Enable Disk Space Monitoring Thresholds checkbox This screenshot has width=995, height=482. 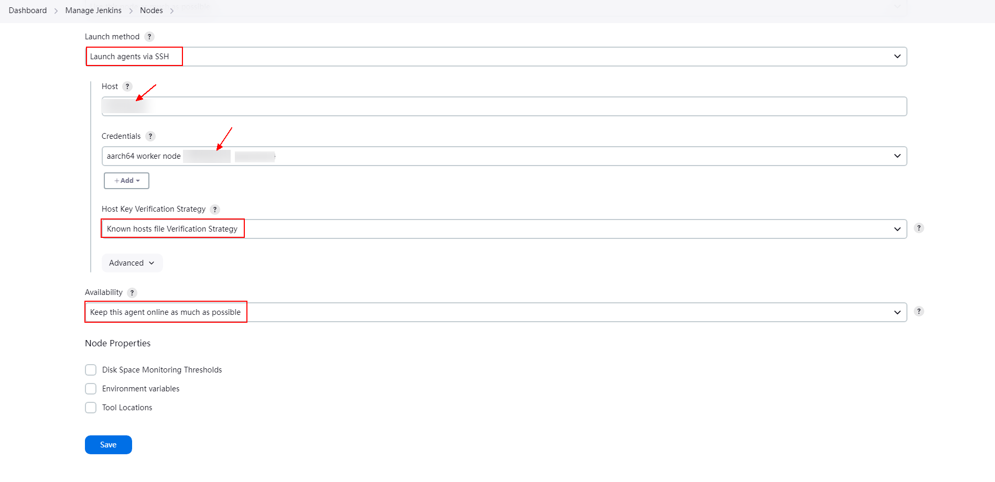[91, 370]
